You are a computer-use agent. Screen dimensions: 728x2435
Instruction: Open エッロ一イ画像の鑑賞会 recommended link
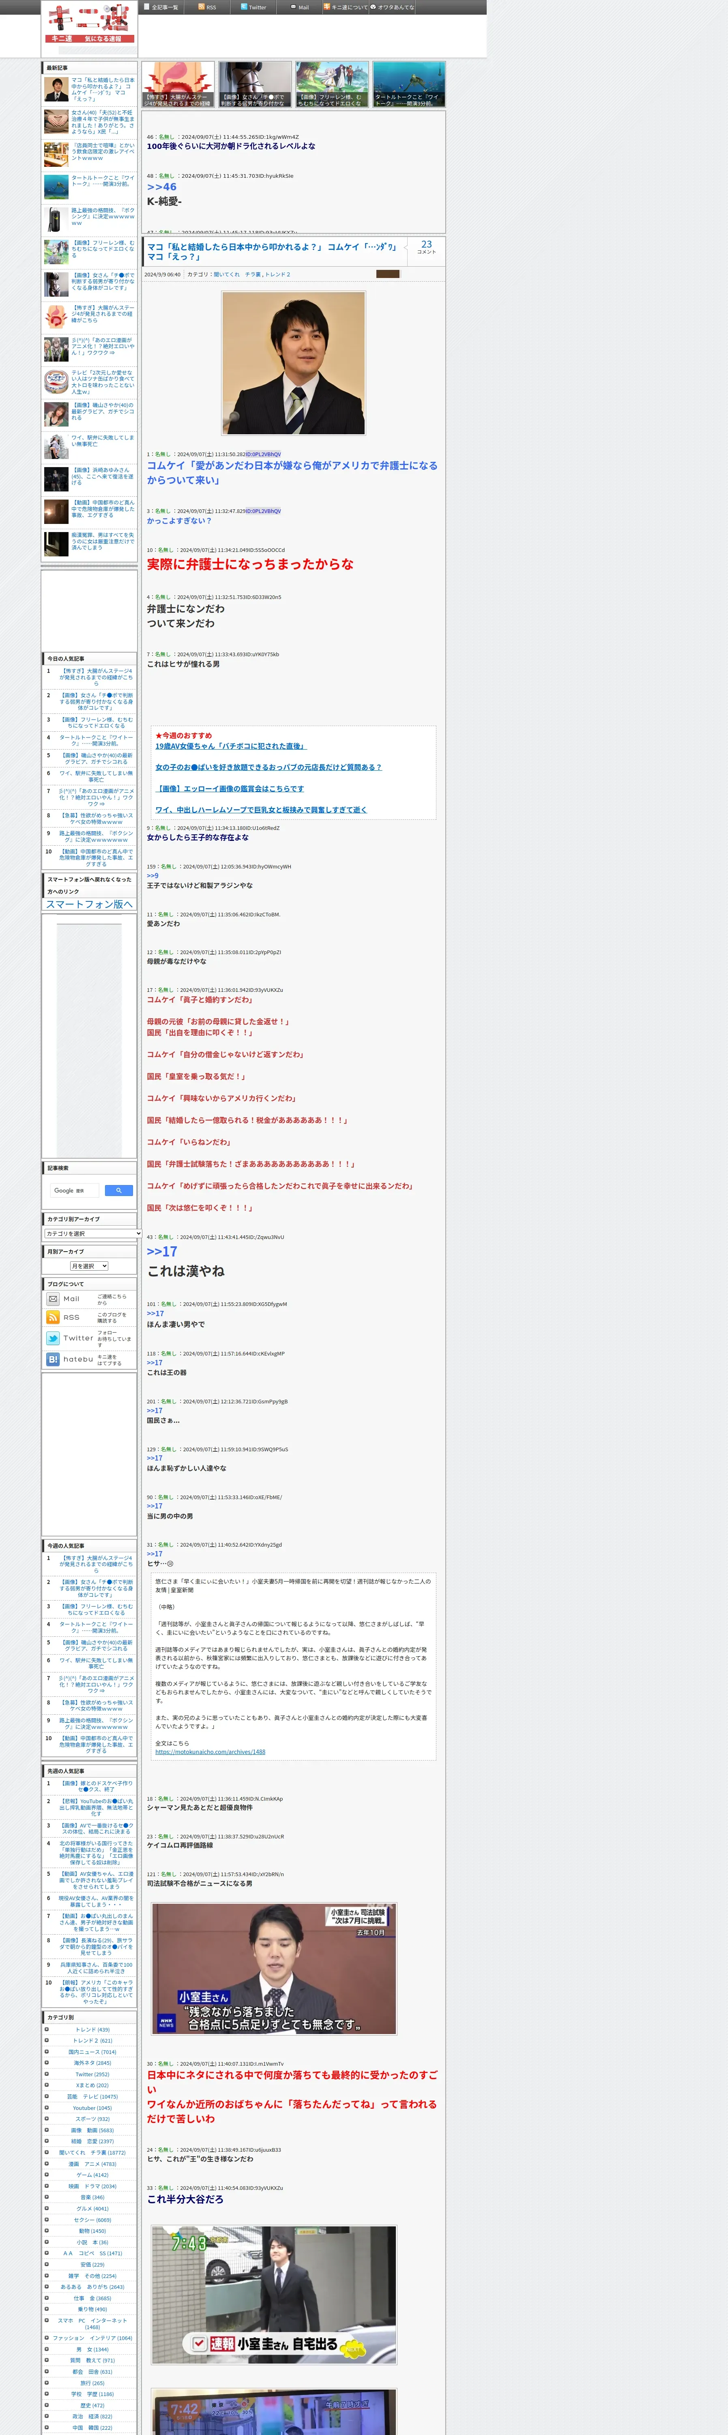coord(230,789)
